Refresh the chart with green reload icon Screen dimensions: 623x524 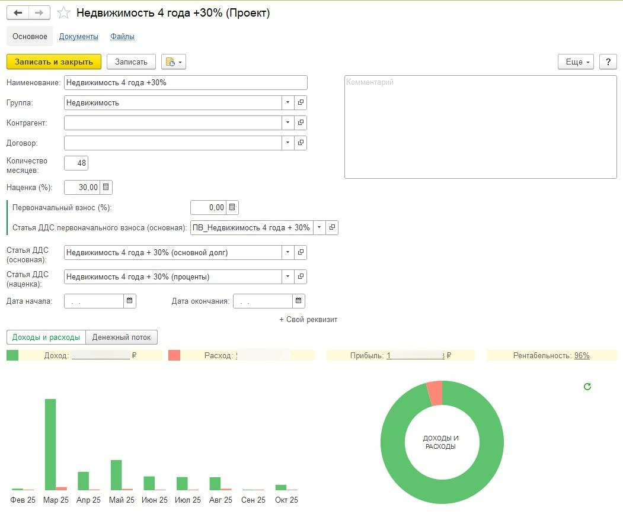[587, 387]
